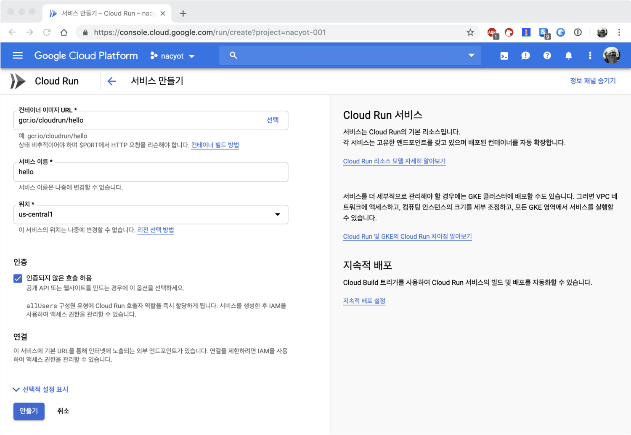Open the 지속적 배포 설정 link

click(364, 301)
